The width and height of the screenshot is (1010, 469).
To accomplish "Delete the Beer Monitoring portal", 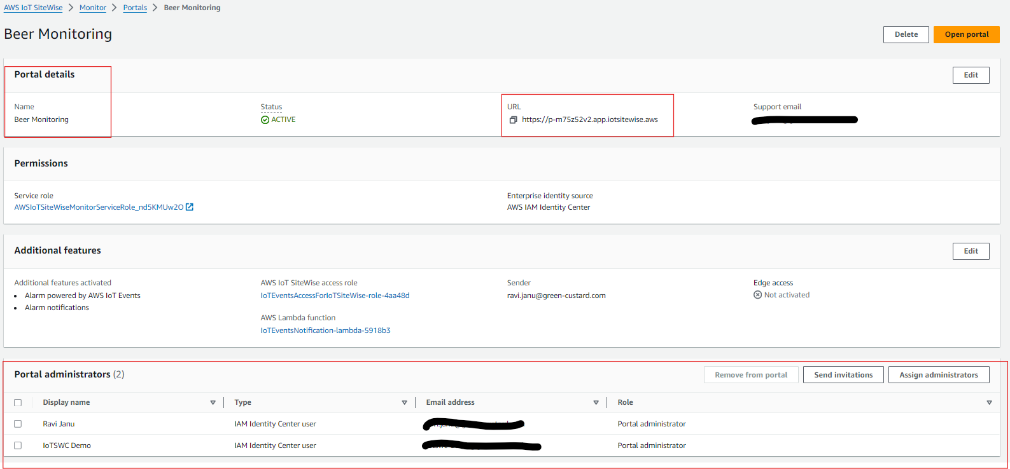I will 906,34.
